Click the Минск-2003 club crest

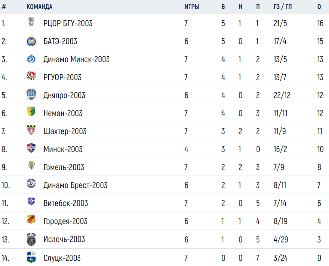coord(31,148)
